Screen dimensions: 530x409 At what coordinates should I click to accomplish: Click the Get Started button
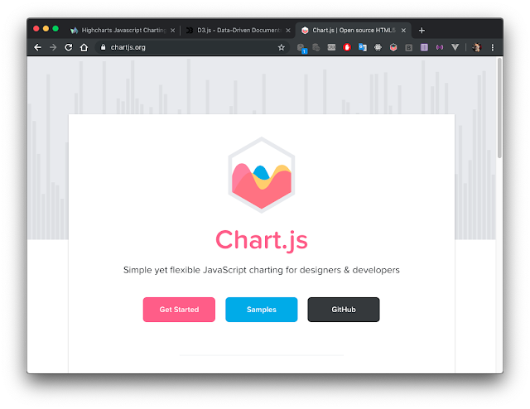[x=179, y=310]
